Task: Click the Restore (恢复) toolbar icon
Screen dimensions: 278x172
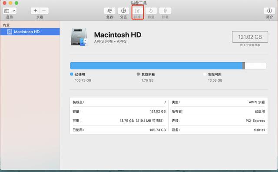Action: pyautogui.click(x=151, y=11)
